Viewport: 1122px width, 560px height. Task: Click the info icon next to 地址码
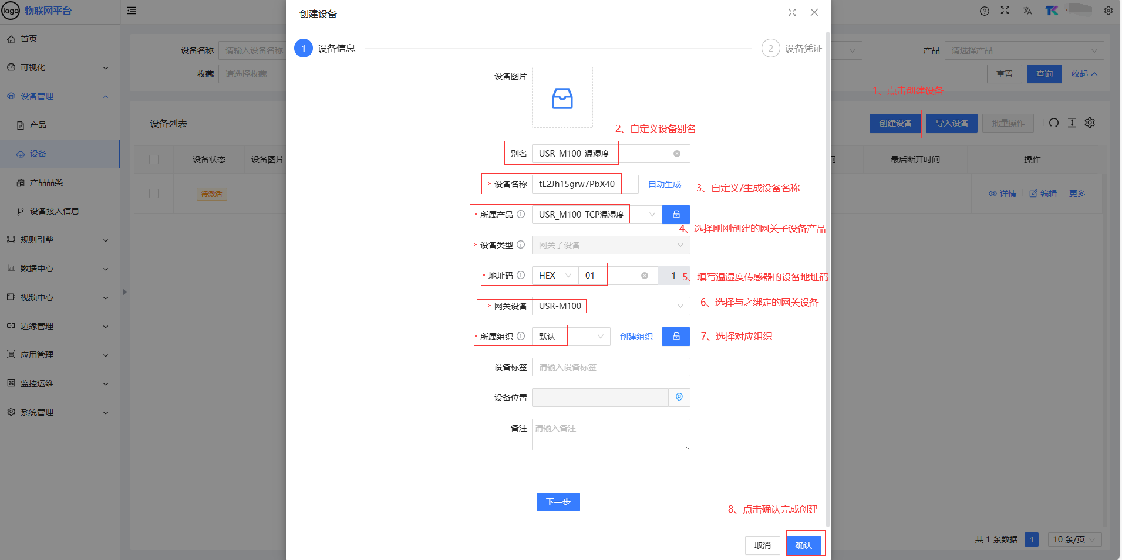click(x=521, y=276)
